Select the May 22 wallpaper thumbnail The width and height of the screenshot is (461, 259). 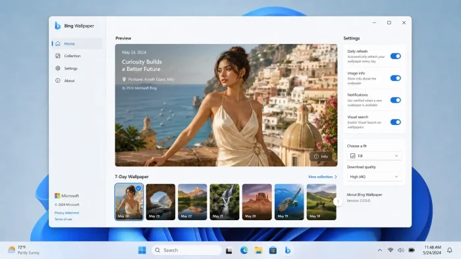(x=192, y=202)
